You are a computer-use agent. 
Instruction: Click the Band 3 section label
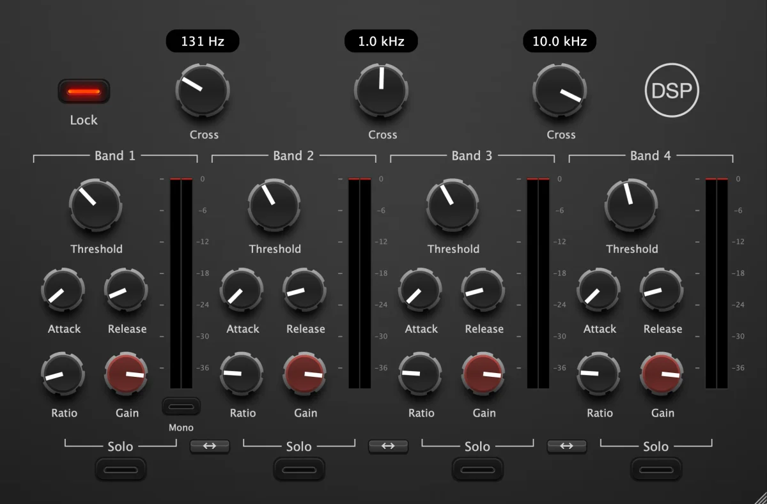pos(472,155)
